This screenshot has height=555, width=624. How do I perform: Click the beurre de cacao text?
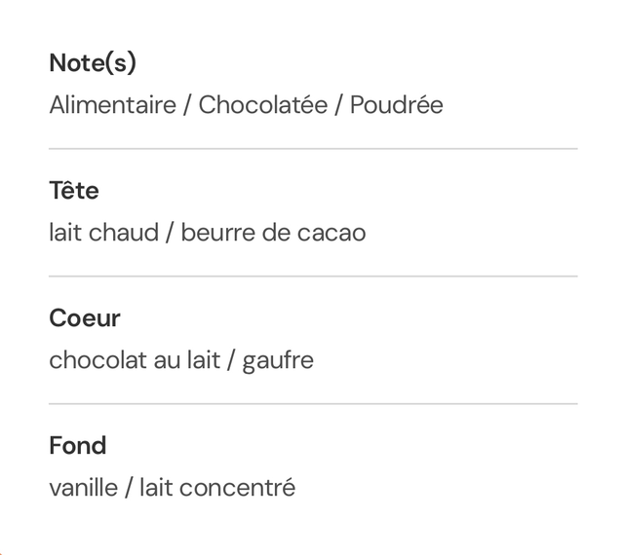(x=273, y=233)
